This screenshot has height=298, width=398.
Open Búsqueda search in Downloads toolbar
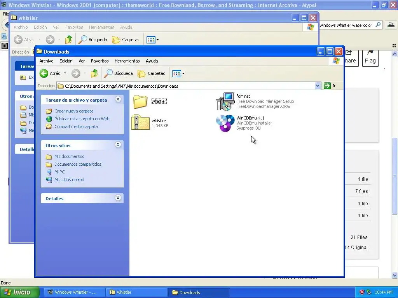click(119, 73)
